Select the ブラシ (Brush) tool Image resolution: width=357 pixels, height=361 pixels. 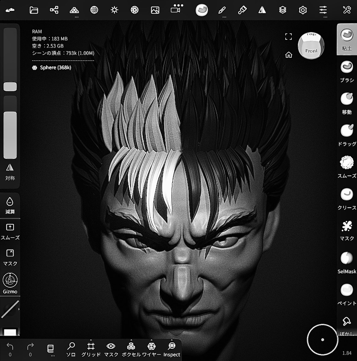coord(347,71)
